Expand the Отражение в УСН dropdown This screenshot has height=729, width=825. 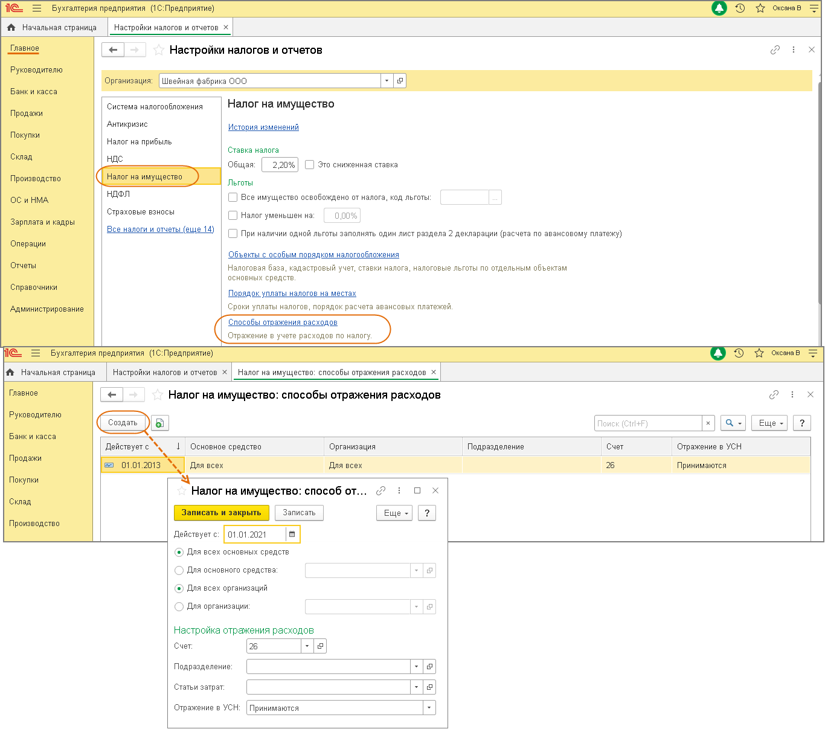point(429,708)
